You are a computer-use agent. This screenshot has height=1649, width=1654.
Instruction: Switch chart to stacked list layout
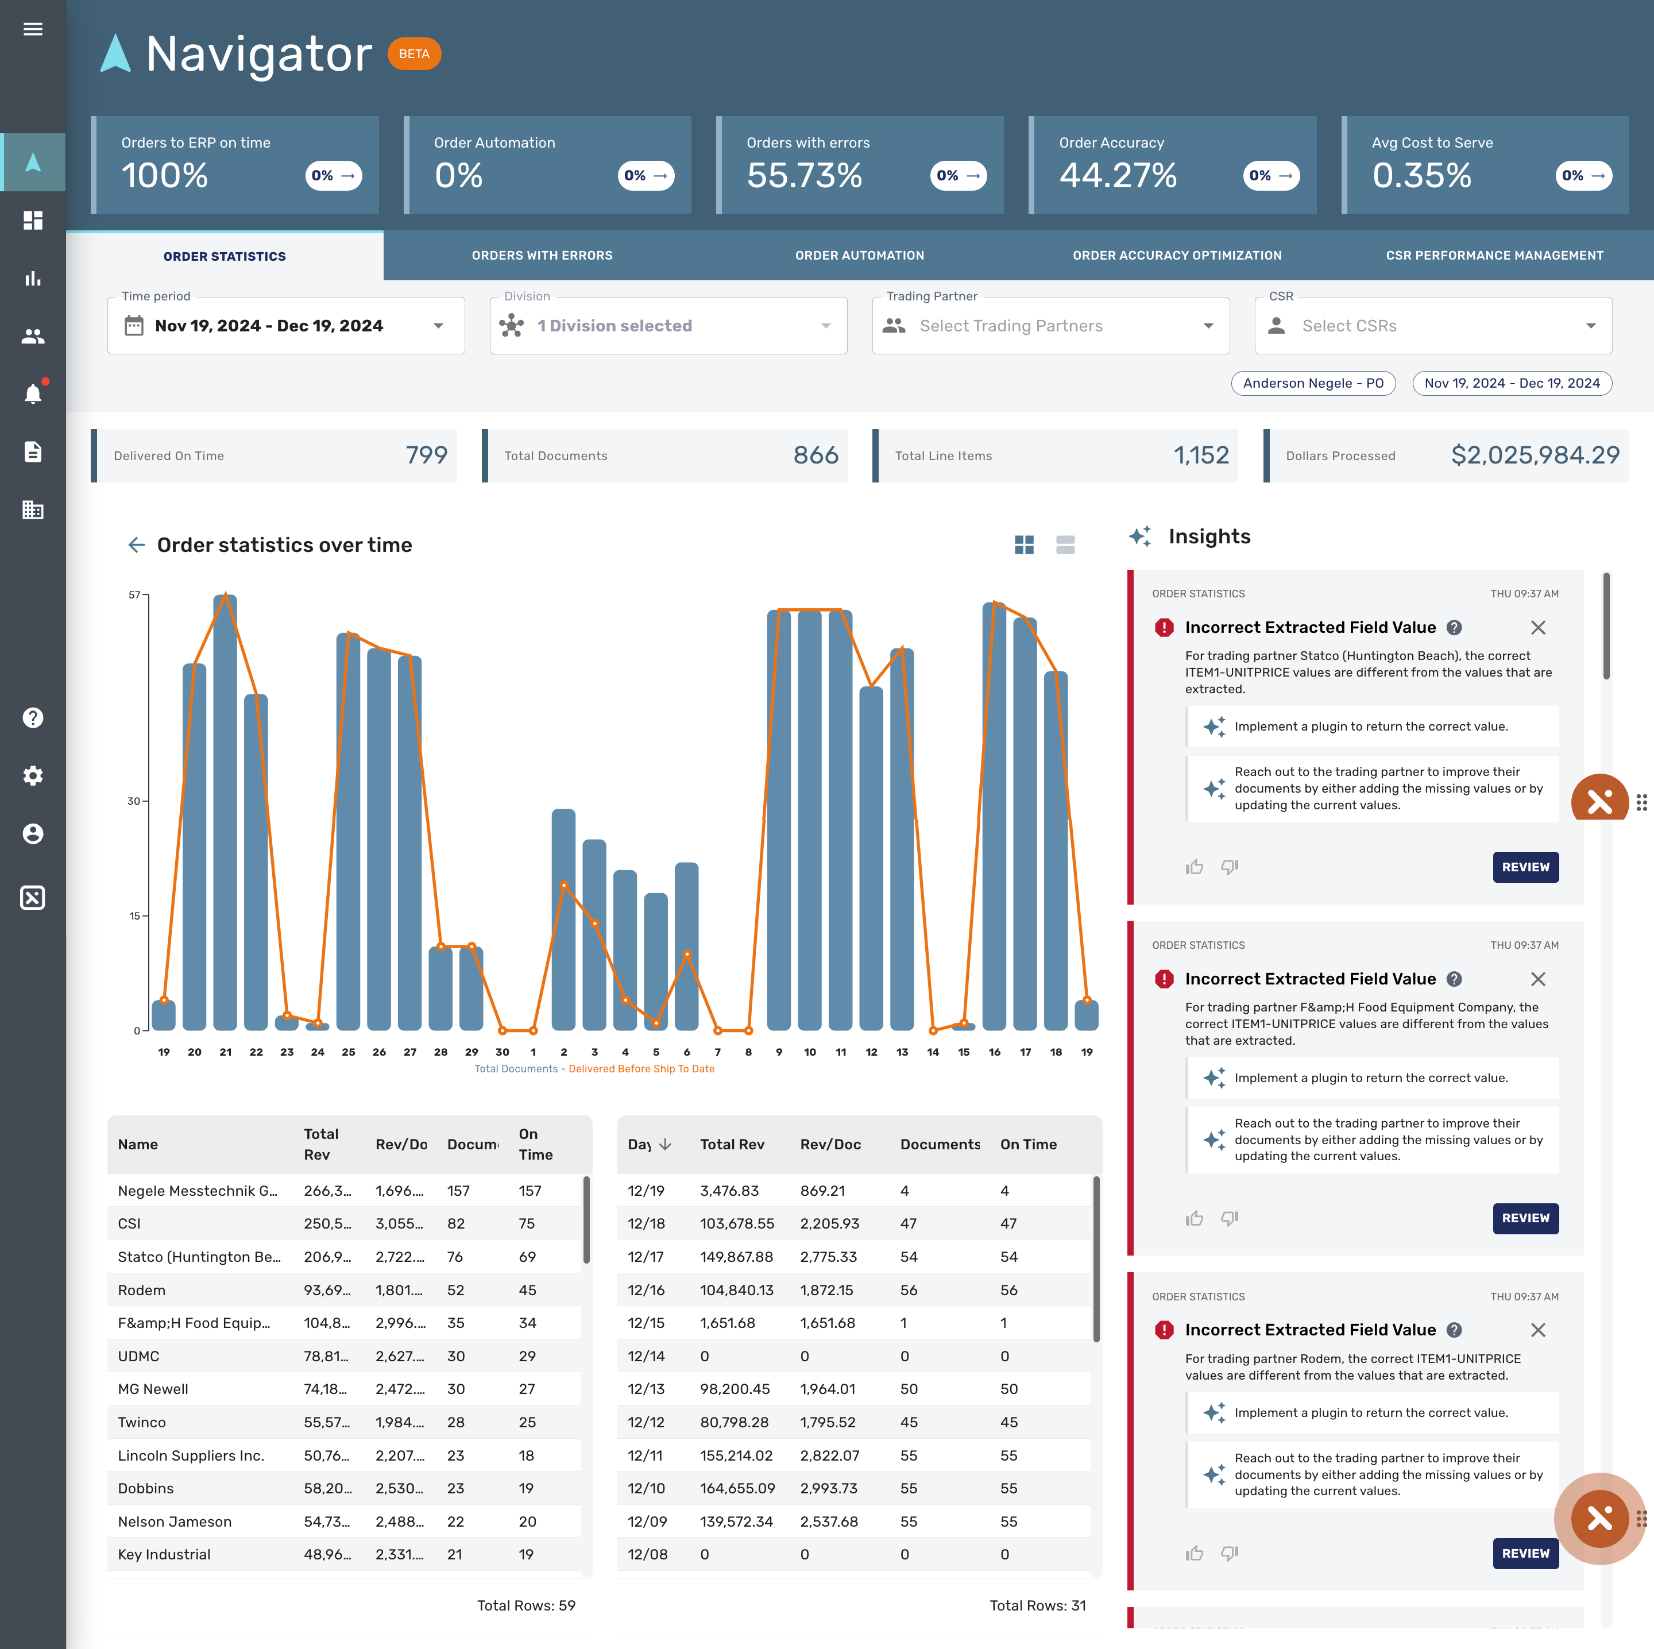point(1065,544)
